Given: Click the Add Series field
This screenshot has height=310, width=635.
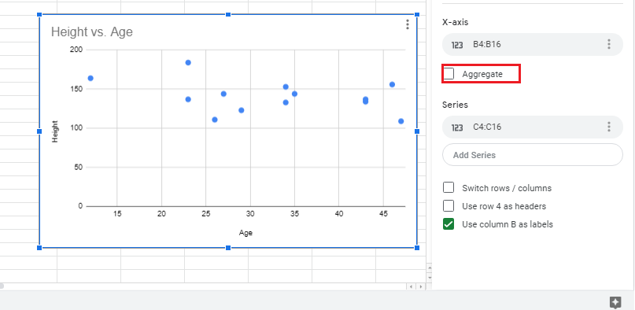Looking at the screenshot, I should click(533, 154).
